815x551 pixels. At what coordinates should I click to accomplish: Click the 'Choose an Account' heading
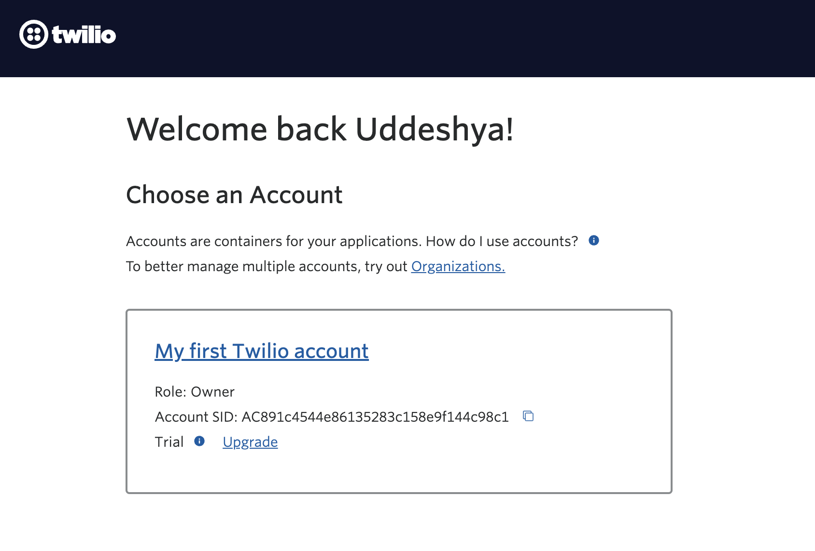[x=234, y=195]
